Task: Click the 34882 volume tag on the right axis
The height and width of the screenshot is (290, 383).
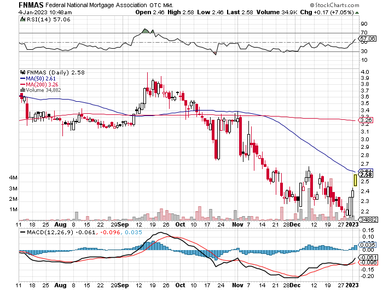Action: pyautogui.click(x=369, y=219)
